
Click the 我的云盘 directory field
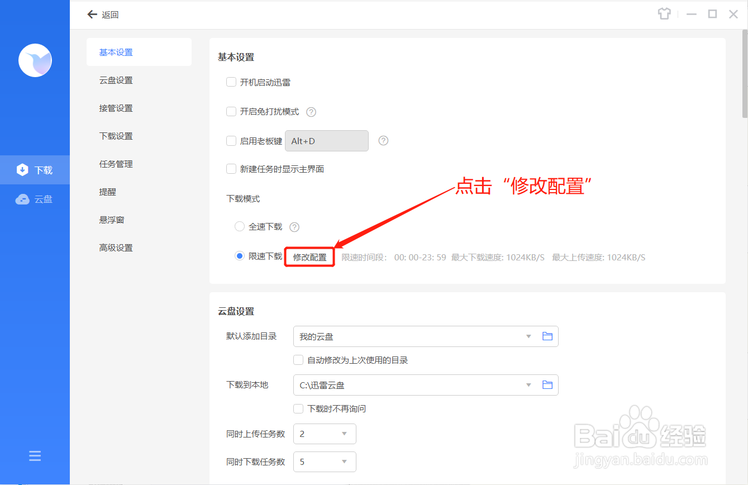coord(426,336)
